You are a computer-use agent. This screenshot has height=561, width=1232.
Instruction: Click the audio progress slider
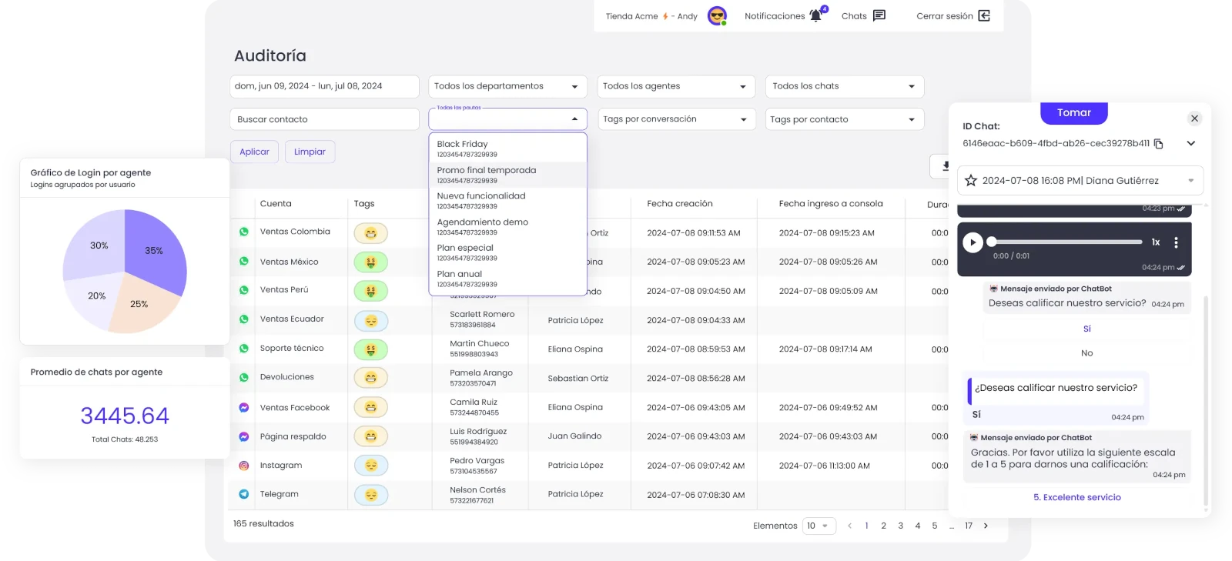(1066, 242)
